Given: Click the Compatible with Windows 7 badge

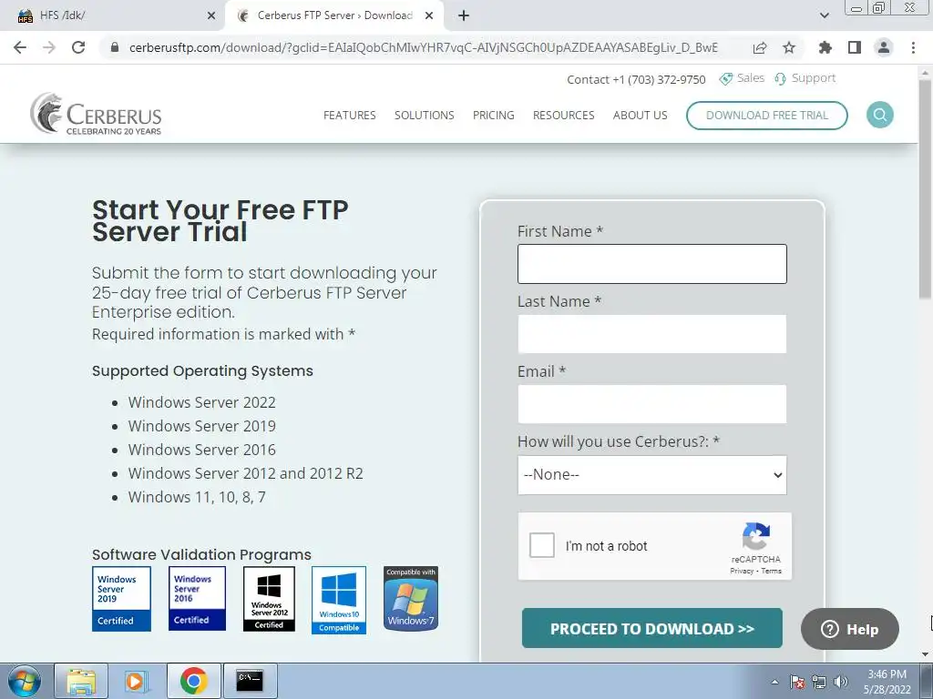Looking at the screenshot, I should (411, 598).
